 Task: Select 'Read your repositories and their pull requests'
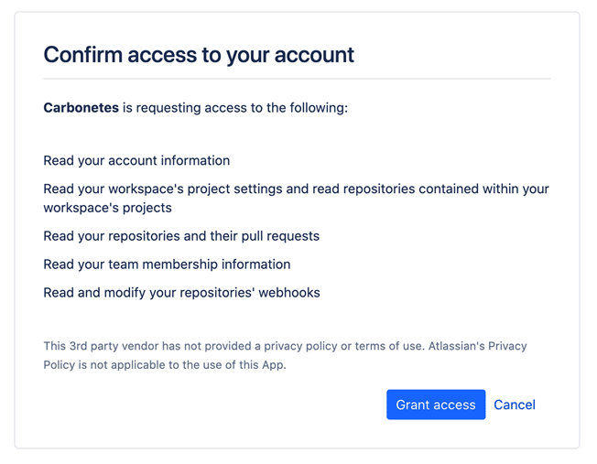pyautogui.click(x=181, y=236)
